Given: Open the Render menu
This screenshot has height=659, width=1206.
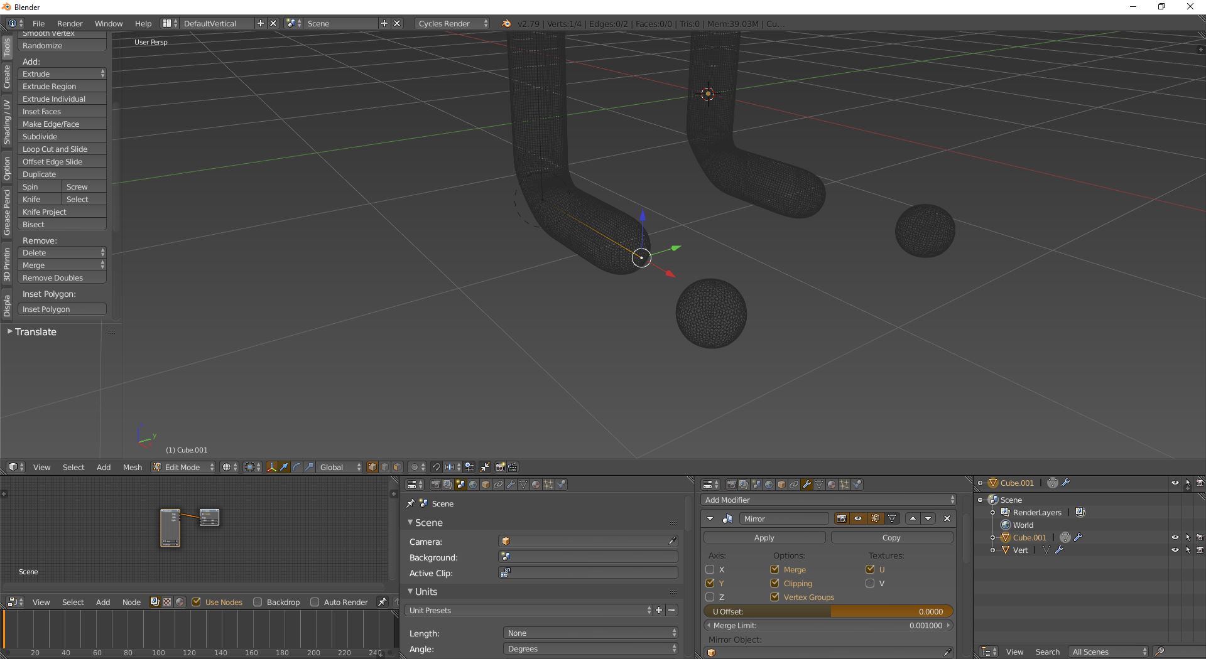Looking at the screenshot, I should (70, 23).
